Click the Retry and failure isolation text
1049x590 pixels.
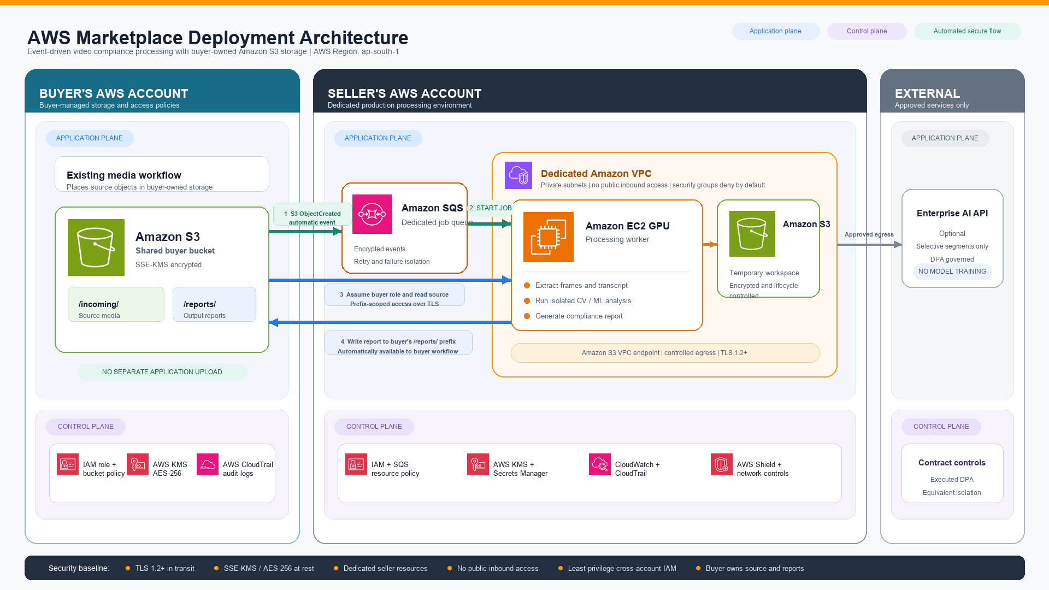coord(392,262)
